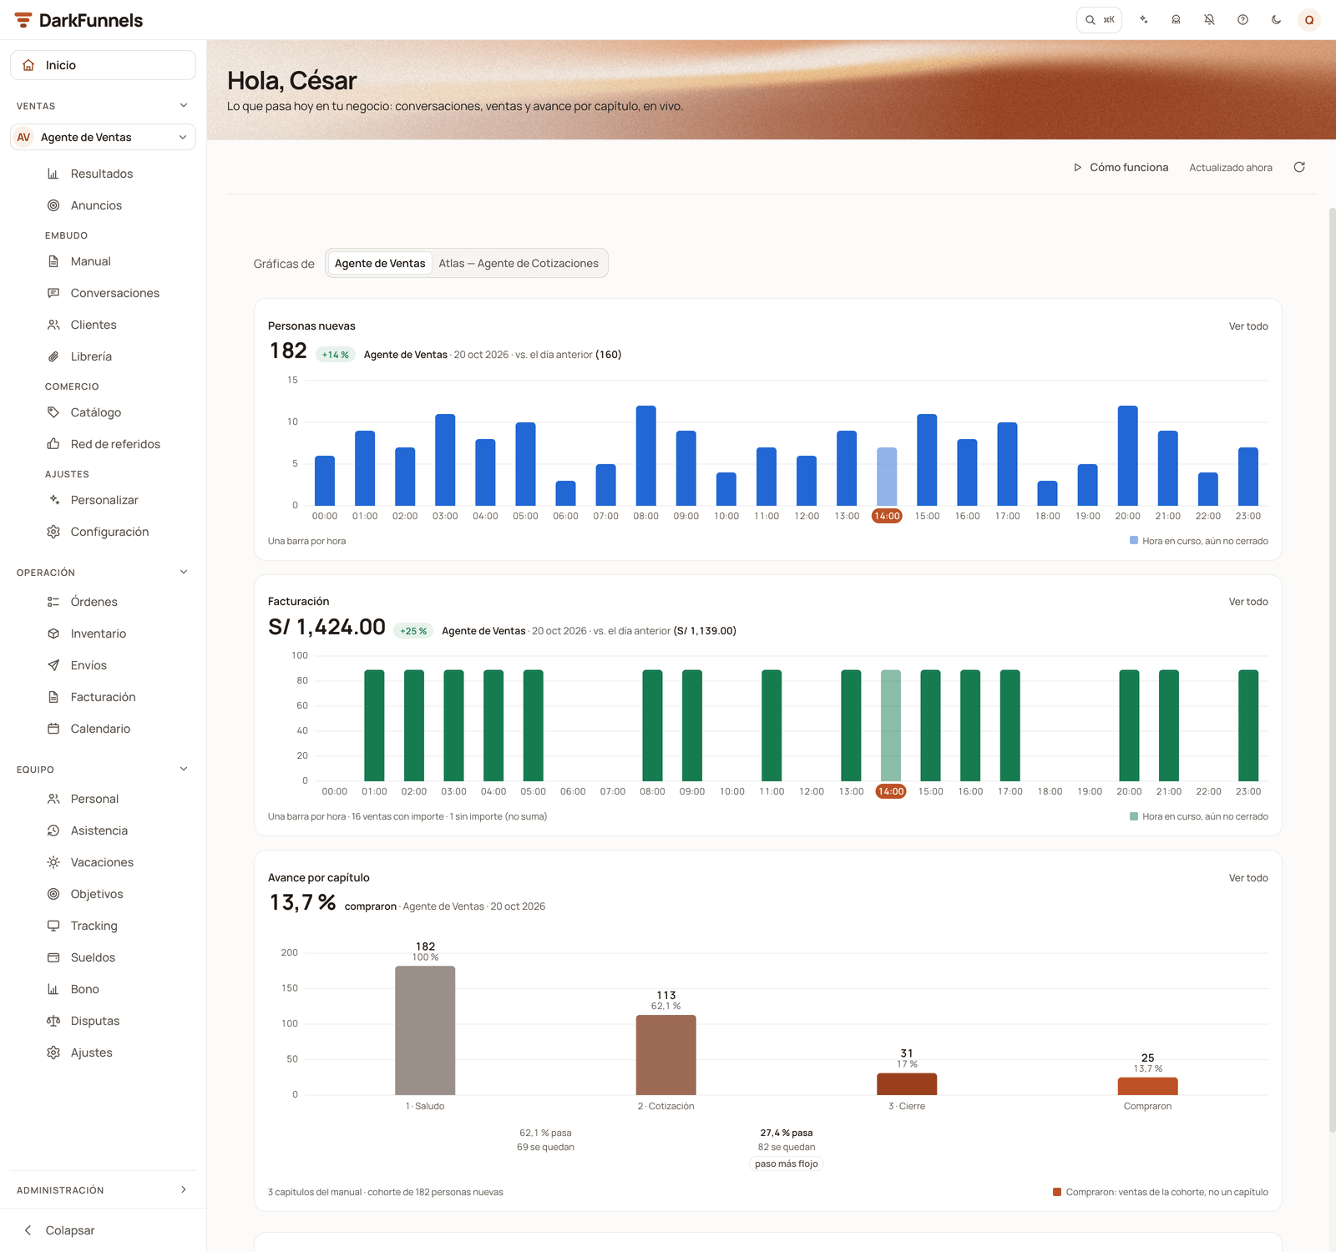Expand the ADMINISTRACIÓN section
The height and width of the screenshot is (1252, 1336).
pos(103,1190)
